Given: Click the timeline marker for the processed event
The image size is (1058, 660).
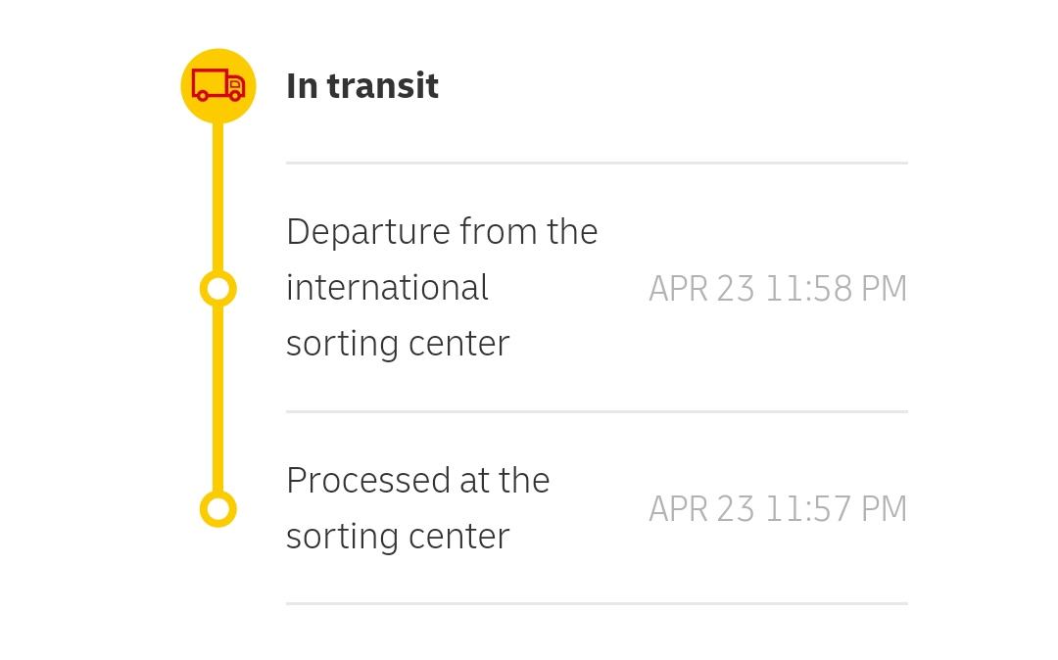Looking at the screenshot, I should point(218,509).
